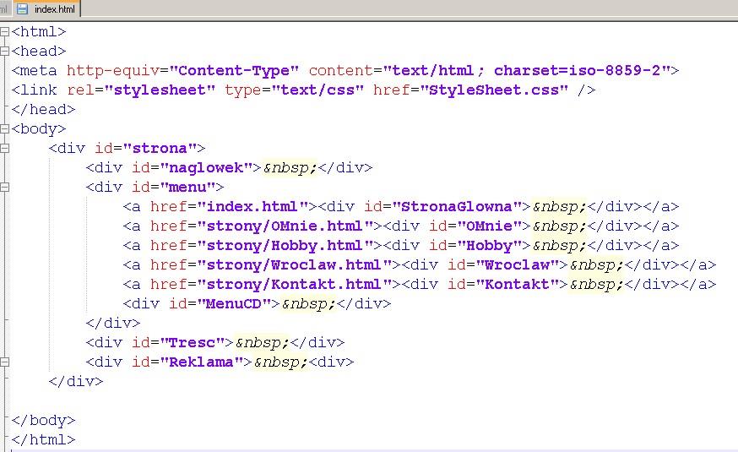Collapse the <html> fold marker
The image size is (738, 452).
(x=4, y=31)
